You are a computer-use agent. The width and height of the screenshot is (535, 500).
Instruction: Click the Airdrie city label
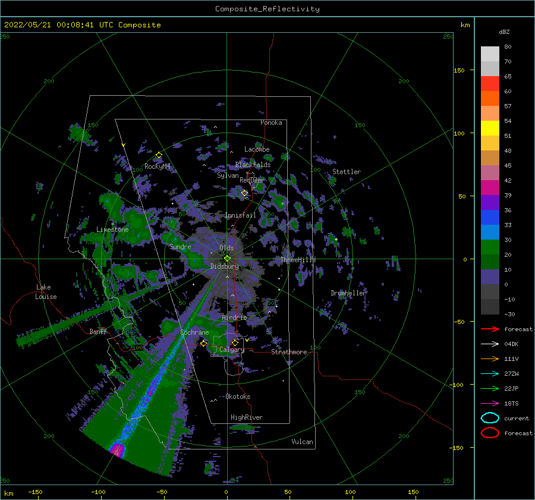[x=234, y=317]
